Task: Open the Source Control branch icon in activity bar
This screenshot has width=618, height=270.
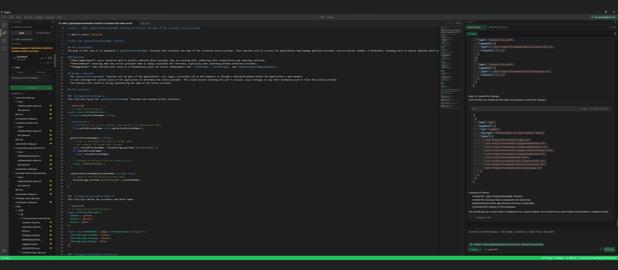Action: [x=4, y=33]
